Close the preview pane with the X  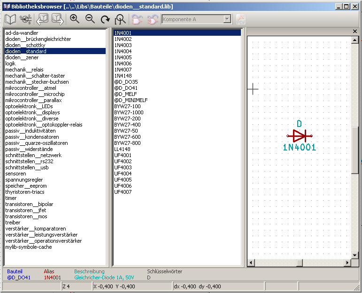(355, 31)
